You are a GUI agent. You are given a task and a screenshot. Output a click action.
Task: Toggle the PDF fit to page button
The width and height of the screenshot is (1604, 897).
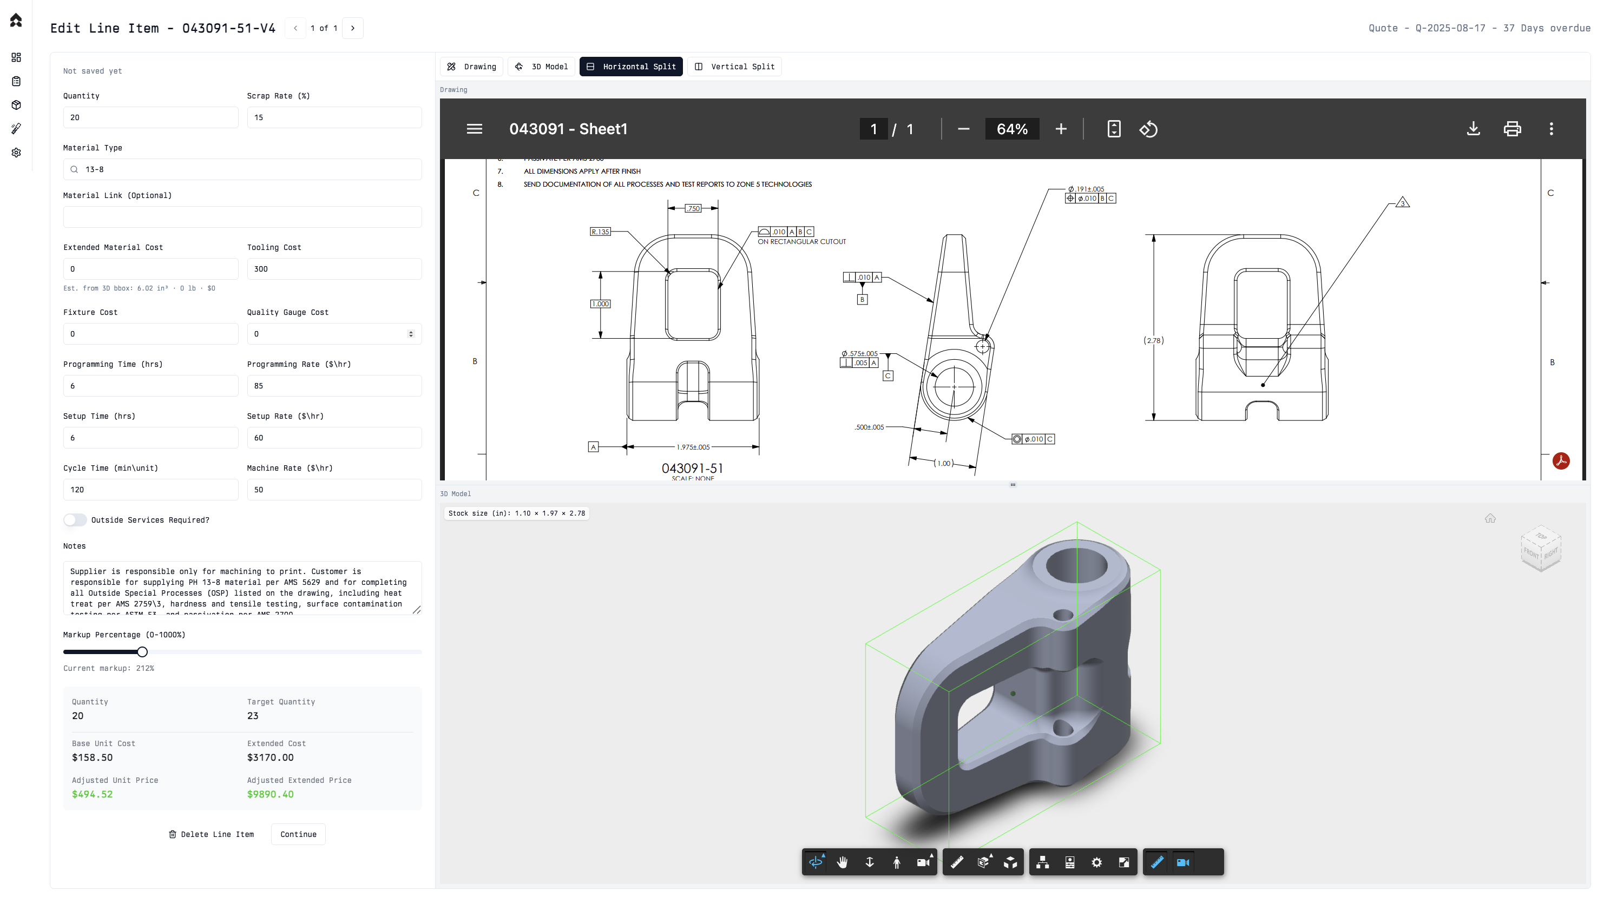pos(1114,129)
